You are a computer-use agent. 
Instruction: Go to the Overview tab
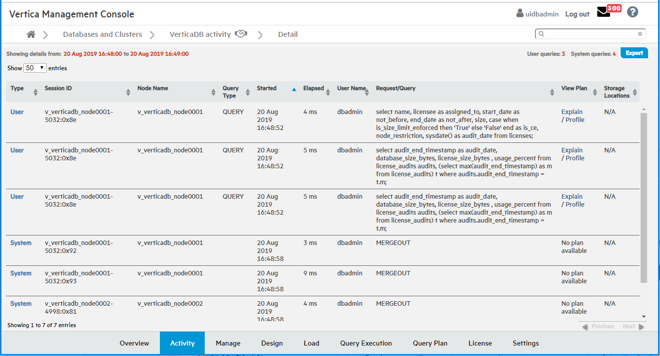134,343
